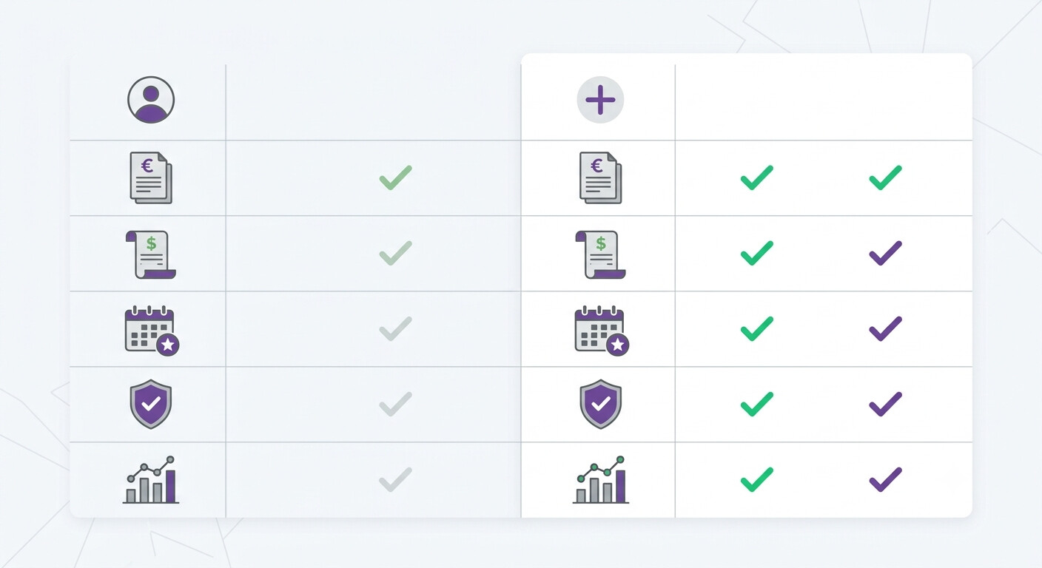Click the calendar with star icon in the left table
This screenshot has height=568, width=1042.
click(152, 331)
